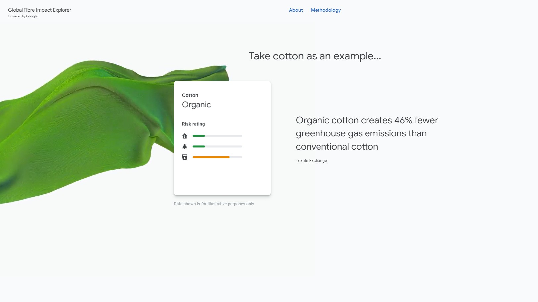Click the "Textile Exchange" source text
538x302 pixels.
(311, 161)
